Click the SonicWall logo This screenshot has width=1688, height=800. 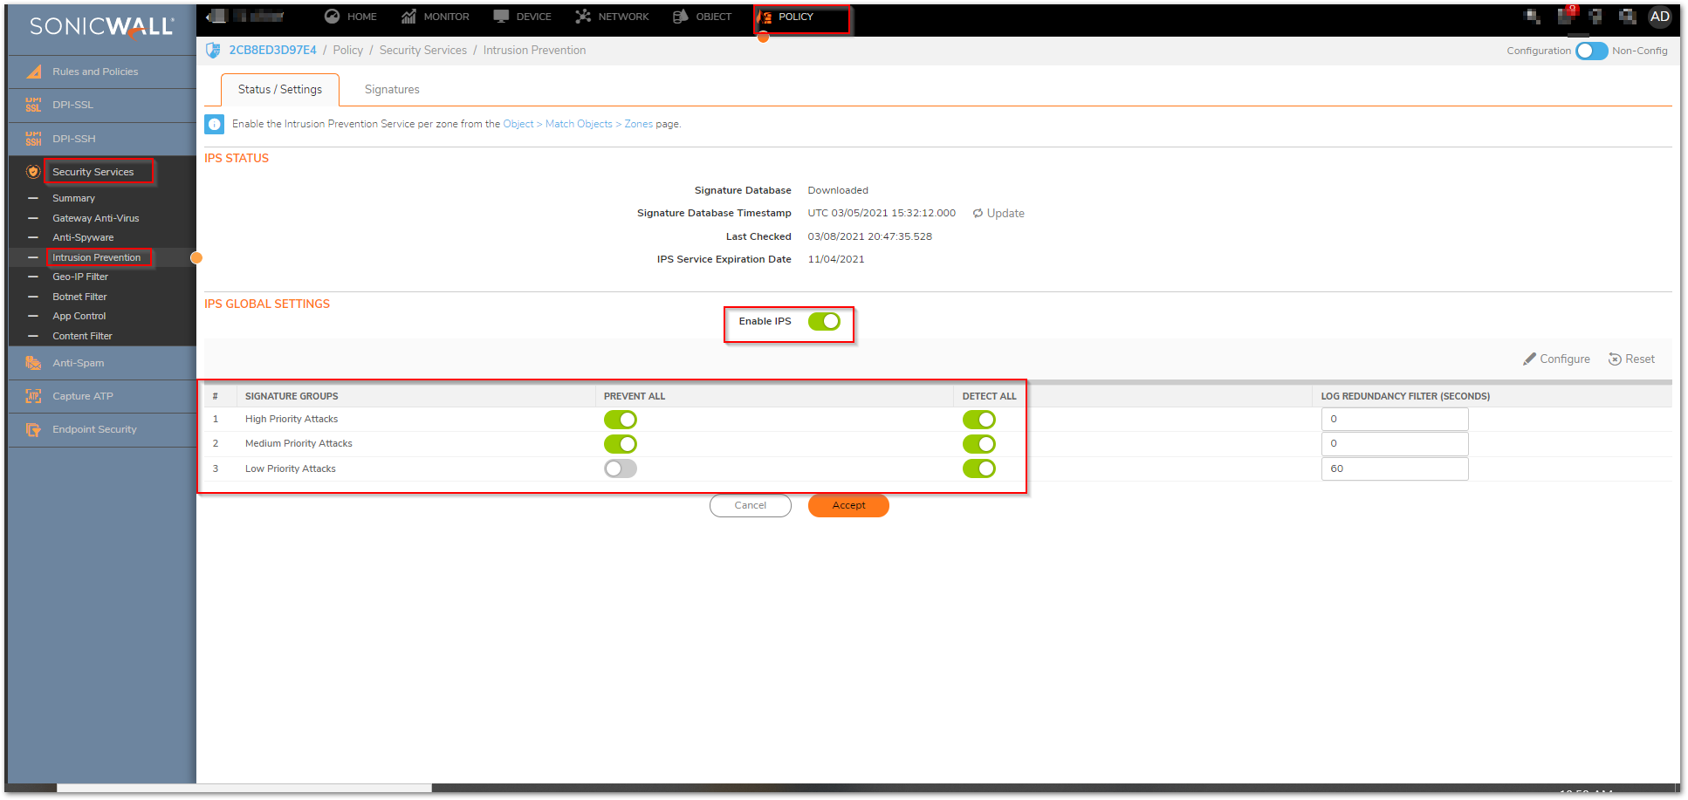101,27
